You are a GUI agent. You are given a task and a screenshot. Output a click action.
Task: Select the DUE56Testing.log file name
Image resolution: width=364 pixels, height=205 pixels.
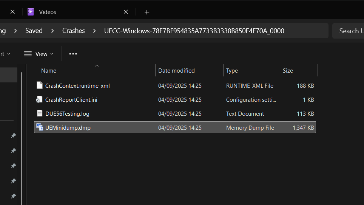67,113
